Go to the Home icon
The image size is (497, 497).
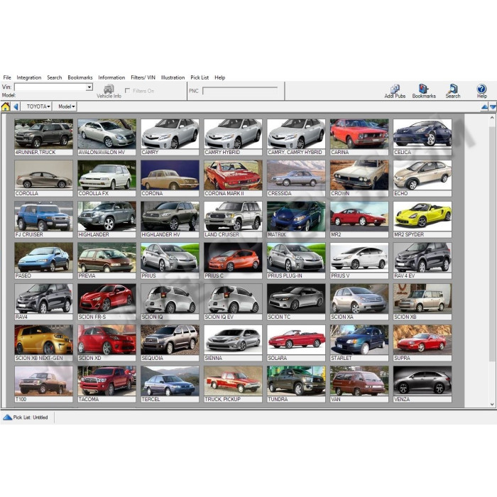pos(6,106)
